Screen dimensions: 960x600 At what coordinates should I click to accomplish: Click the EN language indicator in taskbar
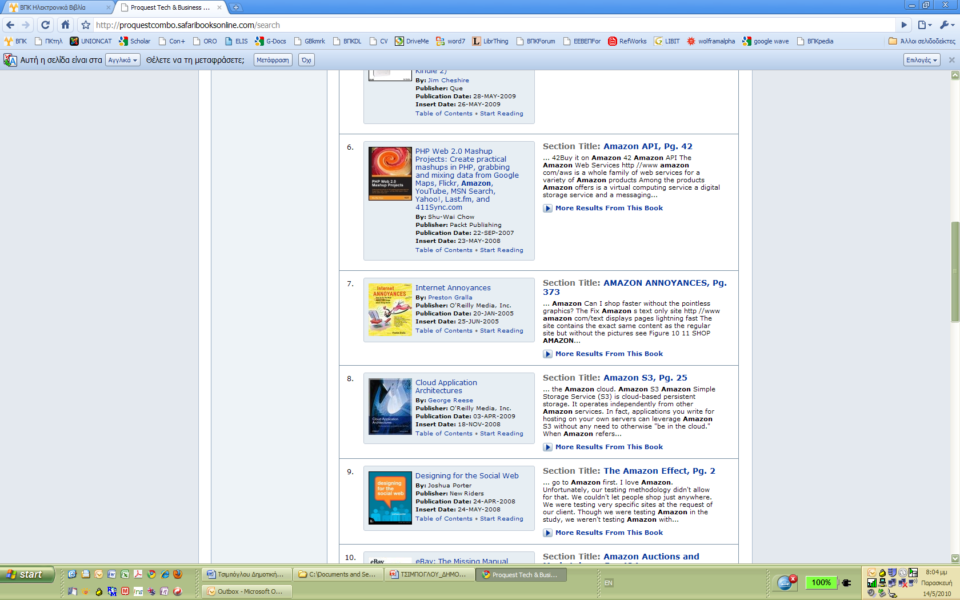(x=609, y=583)
